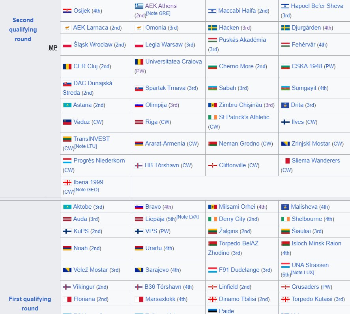The height and width of the screenshot is (314, 350).
Task: Open the Note GEO footnote reference
Action: pyautogui.click(x=86, y=190)
